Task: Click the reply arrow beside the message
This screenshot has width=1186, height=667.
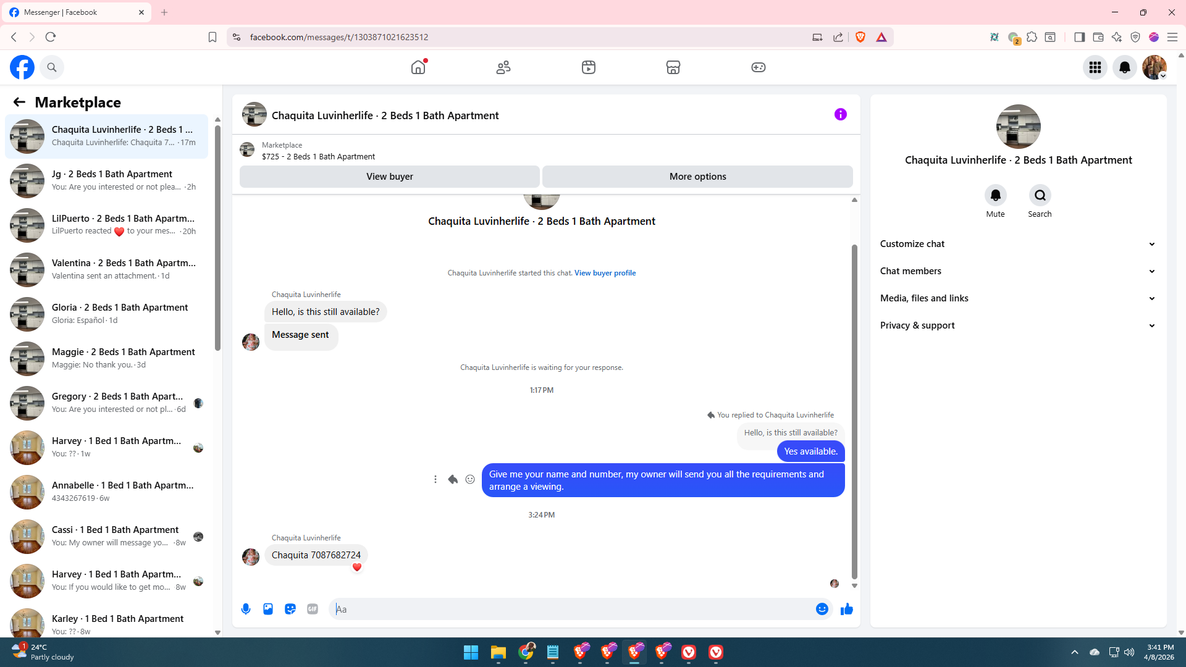Action: pos(453,479)
